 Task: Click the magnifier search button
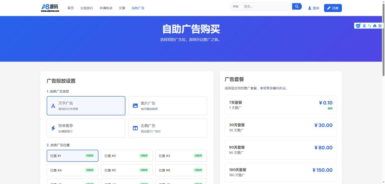click(297, 6)
